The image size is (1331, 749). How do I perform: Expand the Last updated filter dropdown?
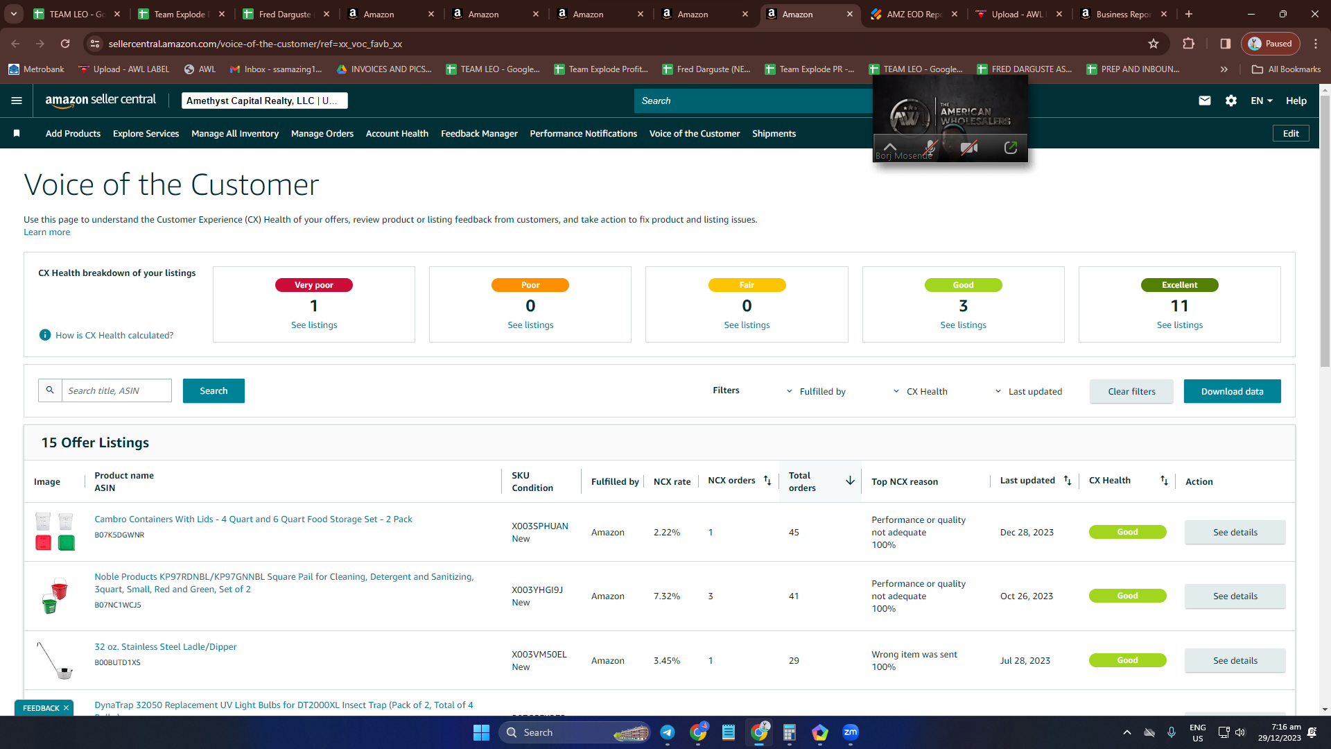[1028, 391]
